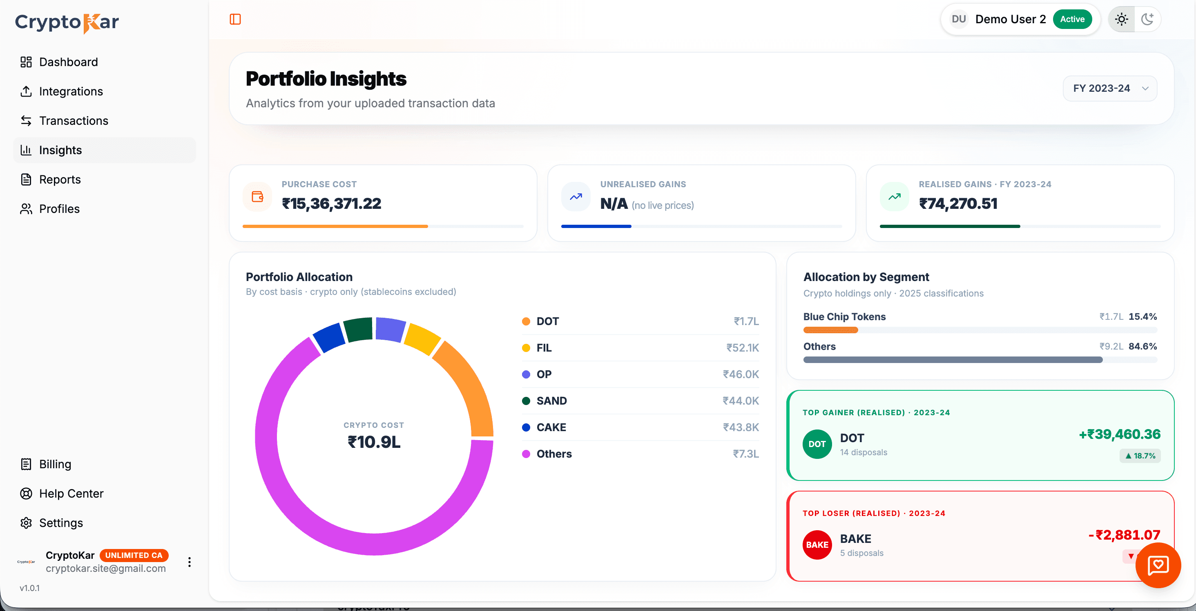Click the DU user avatar
This screenshot has height=611, width=1196.
[x=959, y=19]
